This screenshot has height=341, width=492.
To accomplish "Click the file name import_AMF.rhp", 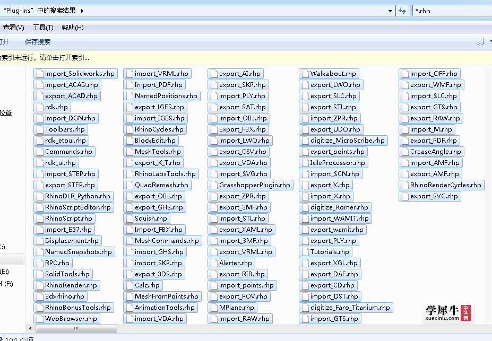I will tap(435, 163).
